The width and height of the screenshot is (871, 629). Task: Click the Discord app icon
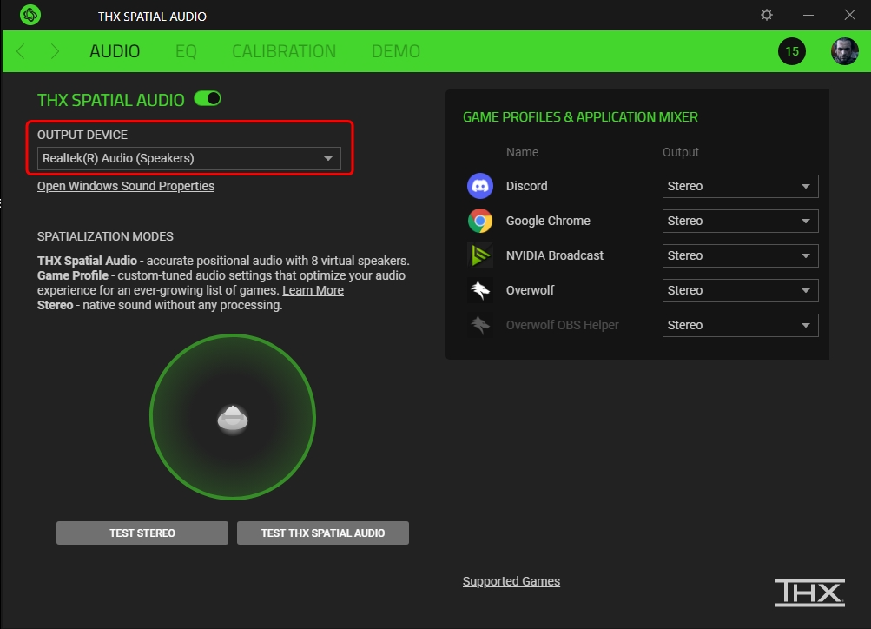tap(480, 186)
